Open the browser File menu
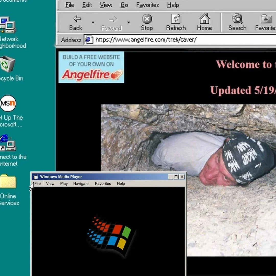276x276 pixels. (70, 5)
